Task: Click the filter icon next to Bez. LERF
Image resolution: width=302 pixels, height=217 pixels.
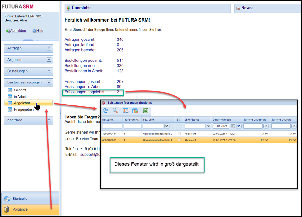Action: (x=167, y=126)
